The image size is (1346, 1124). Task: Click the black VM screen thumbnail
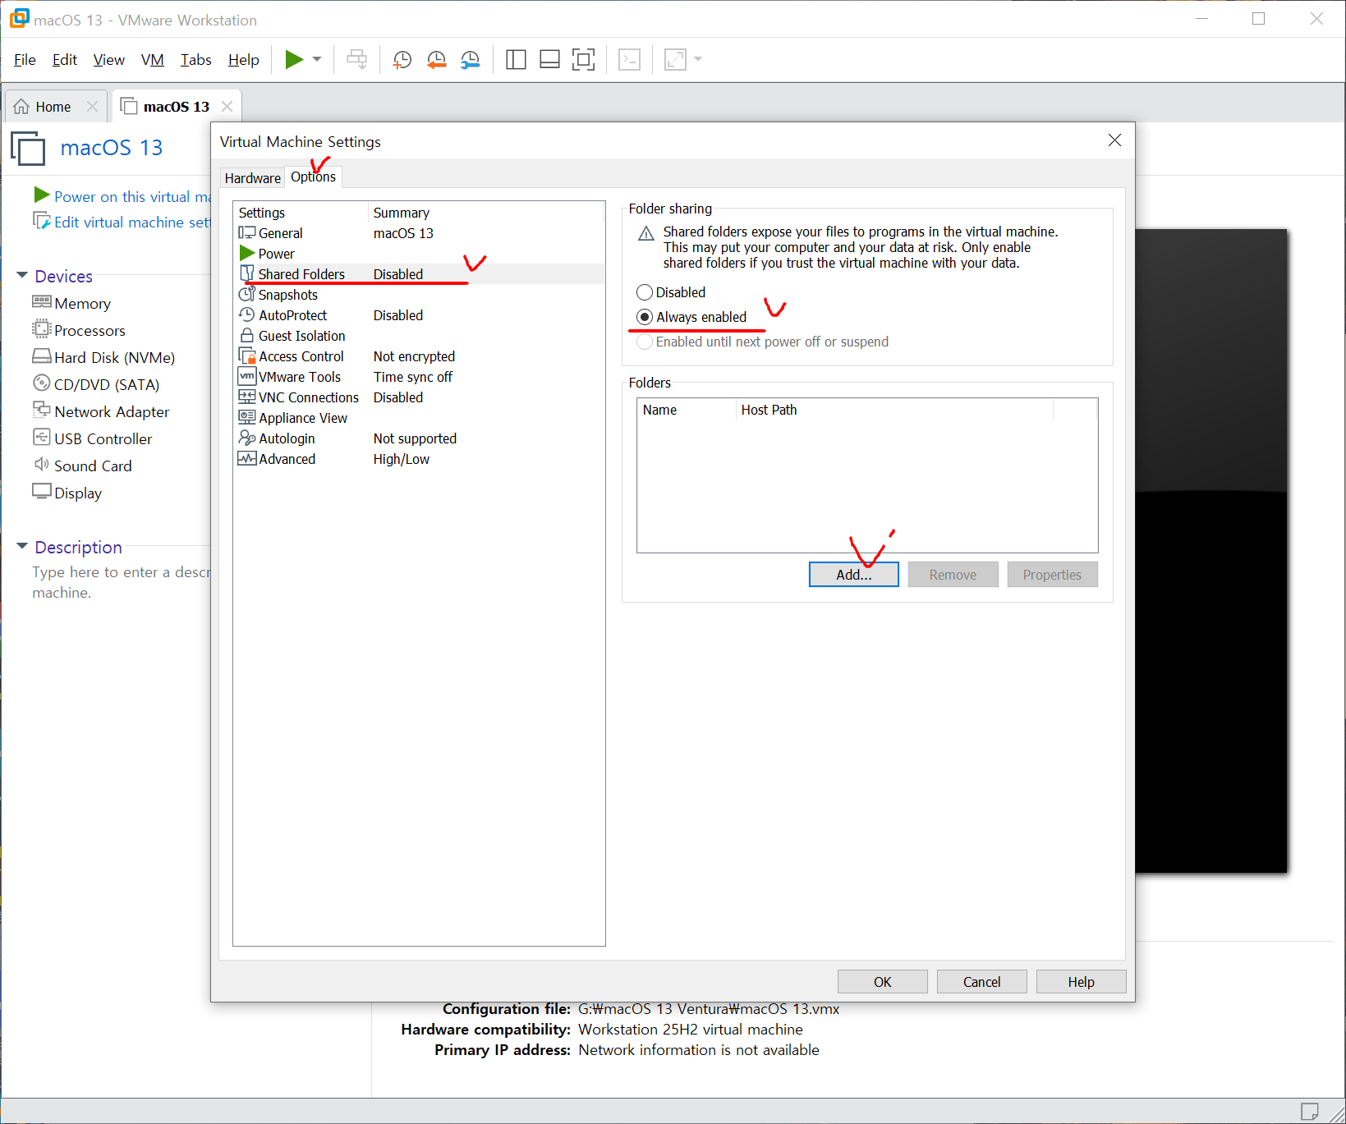click(1211, 551)
